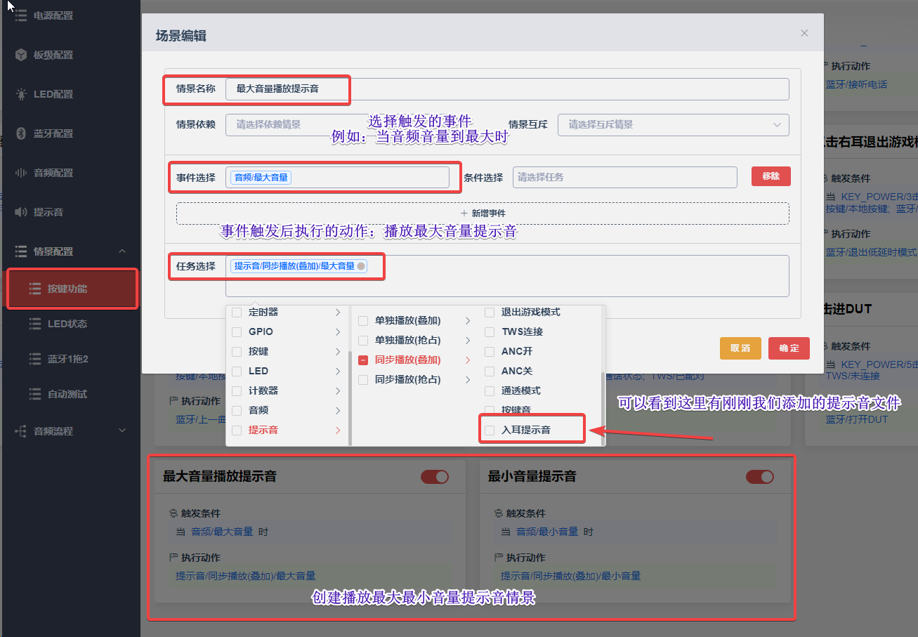The width and height of the screenshot is (918, 637).
Task: Click the 自动测试 list icon
Action: click(35, 394)
